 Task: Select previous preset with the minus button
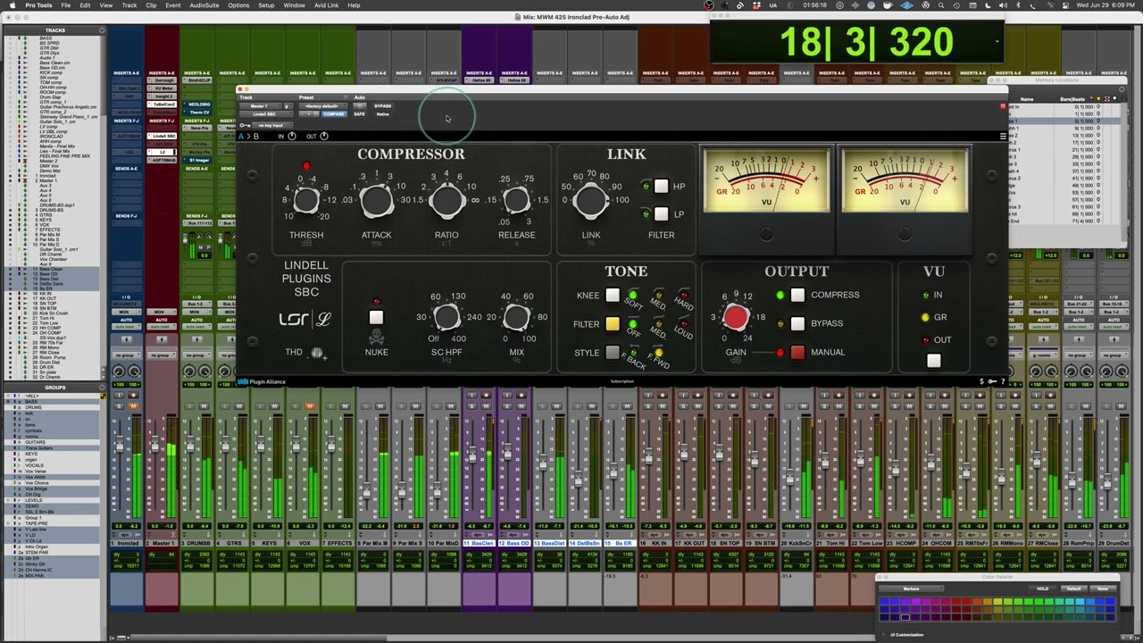(x=302, y=114)
